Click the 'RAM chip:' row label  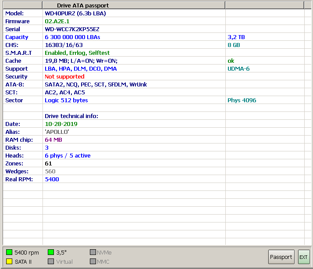(x=19, y=140)
